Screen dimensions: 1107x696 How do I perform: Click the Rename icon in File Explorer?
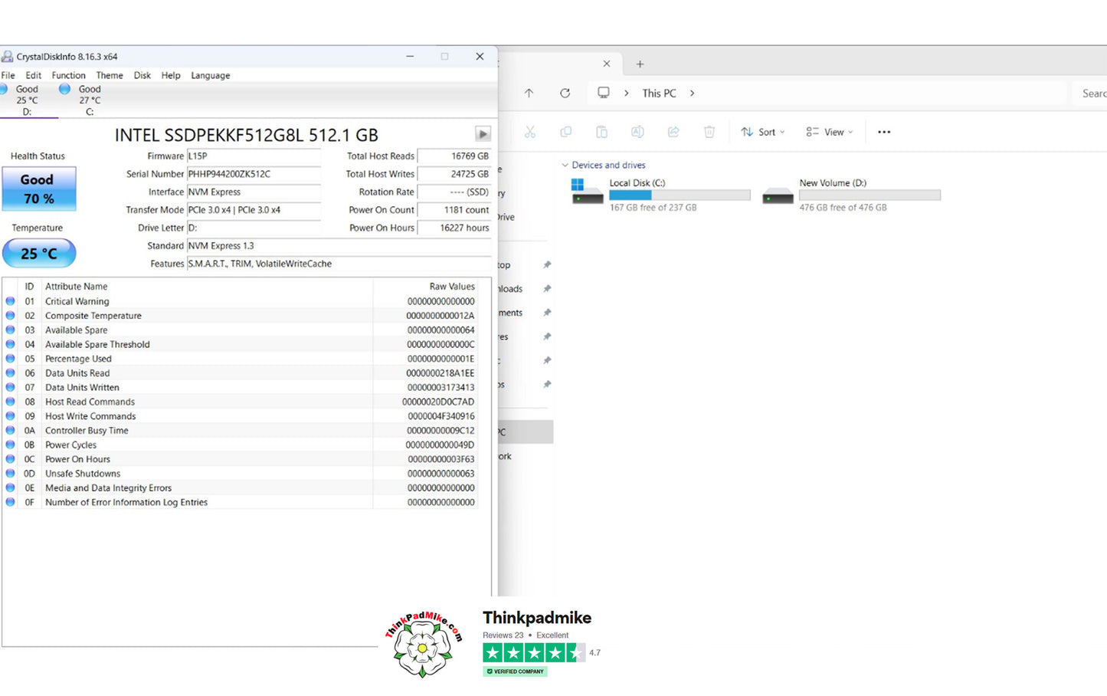pyautogui.click(x=637, y=132)
